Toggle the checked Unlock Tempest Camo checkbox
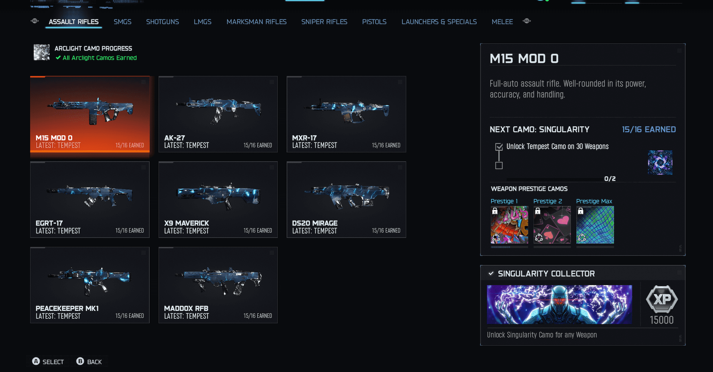713x372 pixels. click(499, 147)
